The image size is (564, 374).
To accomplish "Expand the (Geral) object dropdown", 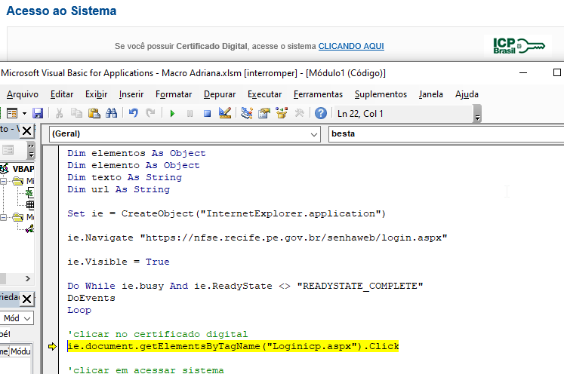I will click(313, 134).
